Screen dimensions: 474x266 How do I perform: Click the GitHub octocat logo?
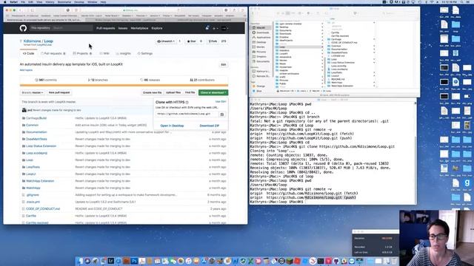(x=23, y=28)
